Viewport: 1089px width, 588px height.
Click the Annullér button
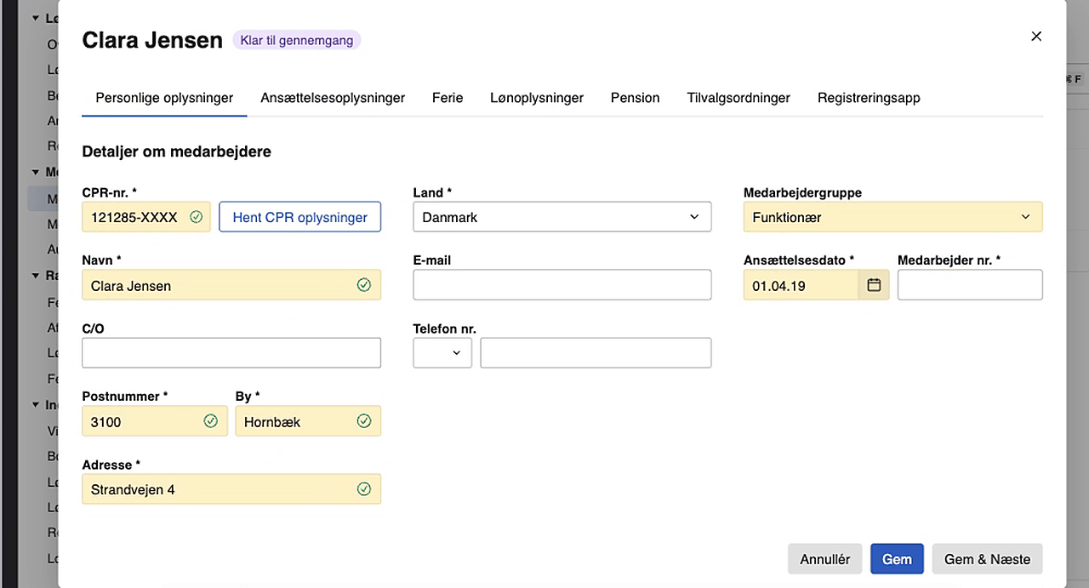click(825, 559)
